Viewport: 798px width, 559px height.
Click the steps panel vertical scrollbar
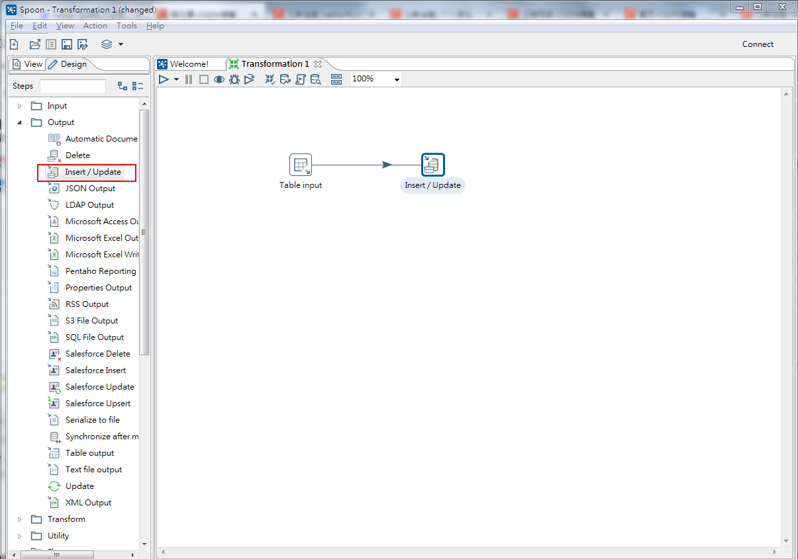tap(144, 233)
